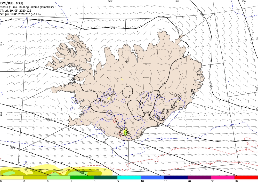258x183 pixels.
Task: Click legend value '5'
Action: point(118,181)
